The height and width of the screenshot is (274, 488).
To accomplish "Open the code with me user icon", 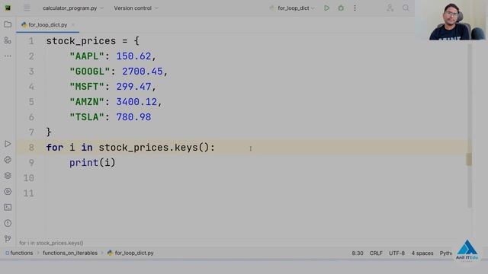I will click(x=390, y=8).
